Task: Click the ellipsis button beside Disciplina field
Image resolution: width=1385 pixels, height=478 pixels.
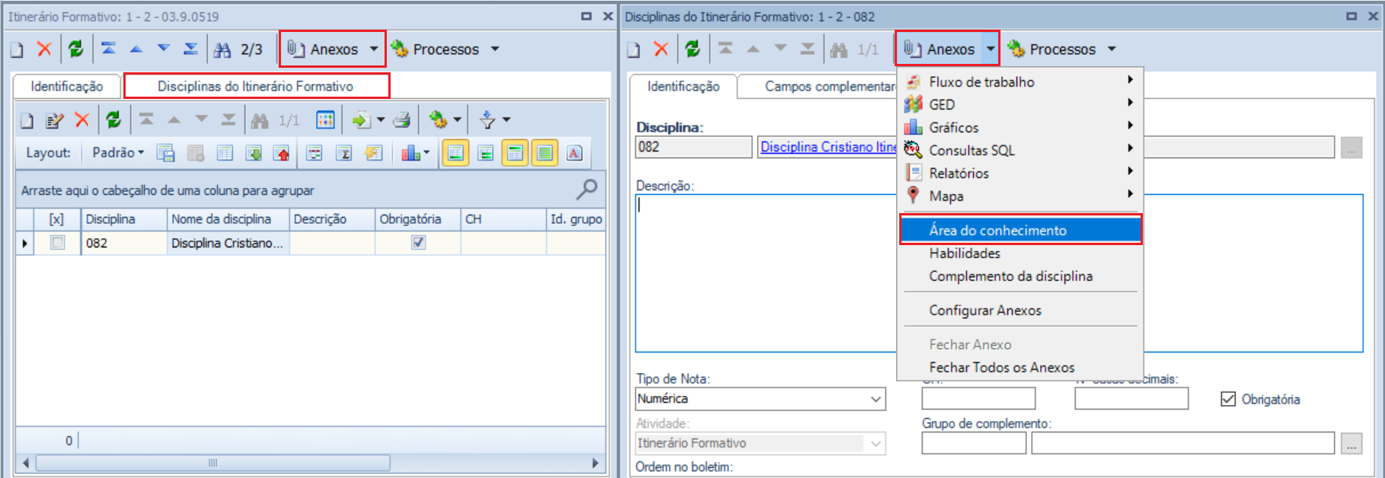Action: (x=1351, y=148)
